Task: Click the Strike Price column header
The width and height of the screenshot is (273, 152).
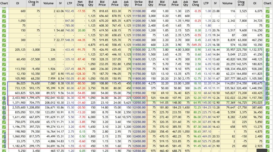Action: pos(139,3)
